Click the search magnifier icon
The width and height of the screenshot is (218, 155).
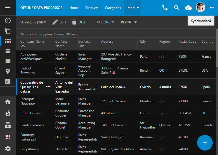tap(177, 8)
